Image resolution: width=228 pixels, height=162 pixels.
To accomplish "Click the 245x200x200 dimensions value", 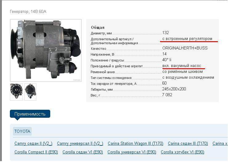I will coord(174,89).
